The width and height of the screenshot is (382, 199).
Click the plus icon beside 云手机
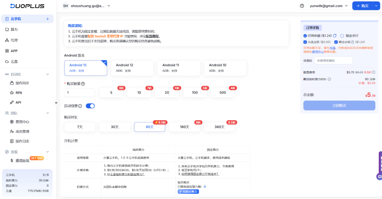[x=47, y=19]
